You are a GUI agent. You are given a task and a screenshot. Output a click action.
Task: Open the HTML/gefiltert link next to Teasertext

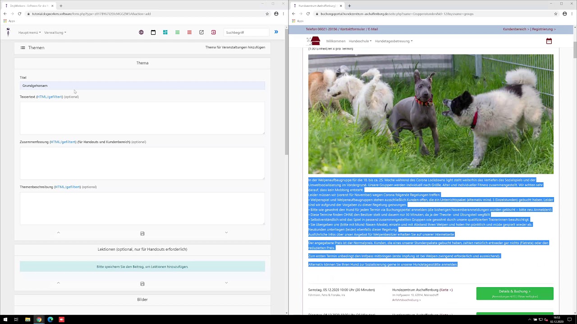(x=50, y=97)
